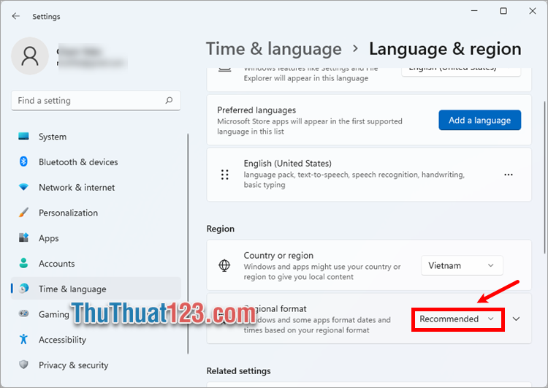
Task: Click in the Find a setting box
Action: (96, 101)
